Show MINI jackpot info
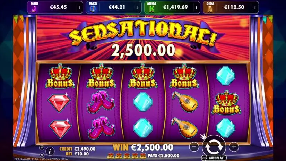Screen dimensions: 286x161 coord(79,8)
